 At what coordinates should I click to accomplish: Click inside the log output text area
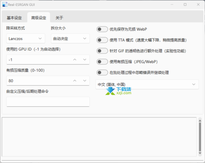[x=99, y=137]
